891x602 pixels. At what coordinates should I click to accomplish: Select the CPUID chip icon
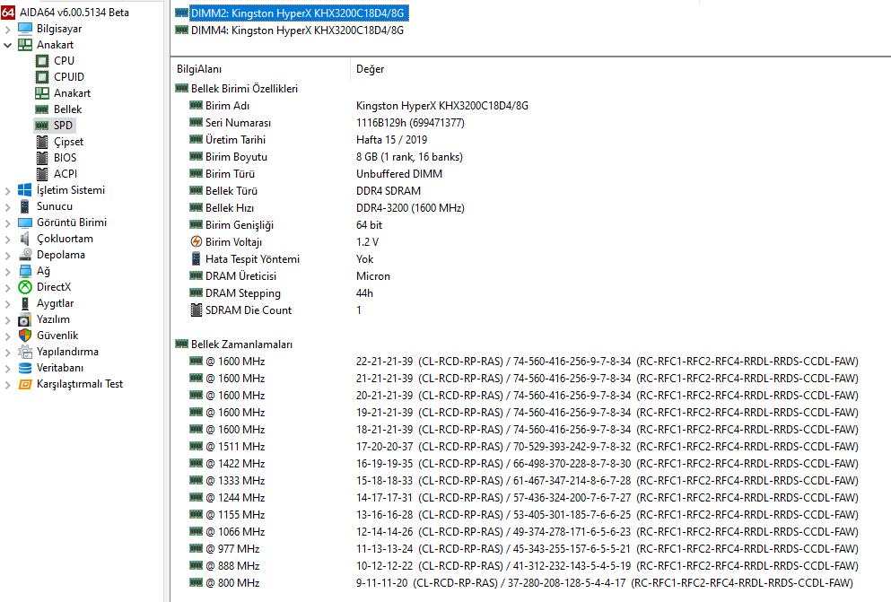click(42, 76)
